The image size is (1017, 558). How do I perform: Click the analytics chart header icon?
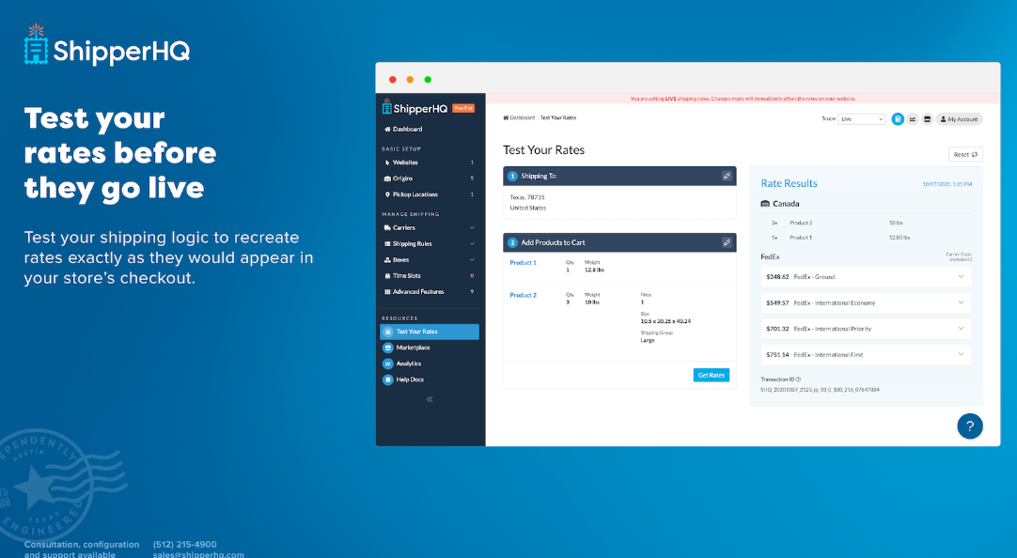pos(913,119)
